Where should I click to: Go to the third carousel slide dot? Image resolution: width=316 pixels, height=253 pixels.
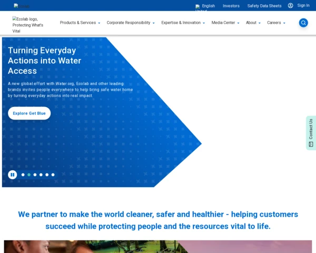pyautogui.click(x=35, y=174)
